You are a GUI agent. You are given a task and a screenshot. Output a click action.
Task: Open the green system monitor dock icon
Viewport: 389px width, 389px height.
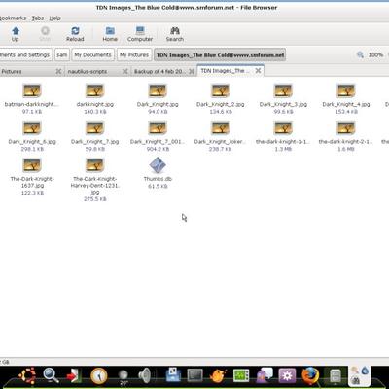coord(241,376)
